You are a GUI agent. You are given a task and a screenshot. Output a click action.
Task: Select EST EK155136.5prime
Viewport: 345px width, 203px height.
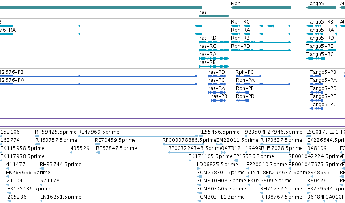29,189
